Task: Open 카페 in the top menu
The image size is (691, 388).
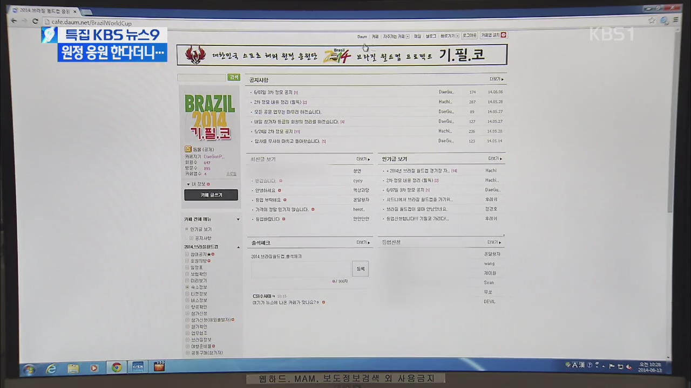Action: click(375, 37)
